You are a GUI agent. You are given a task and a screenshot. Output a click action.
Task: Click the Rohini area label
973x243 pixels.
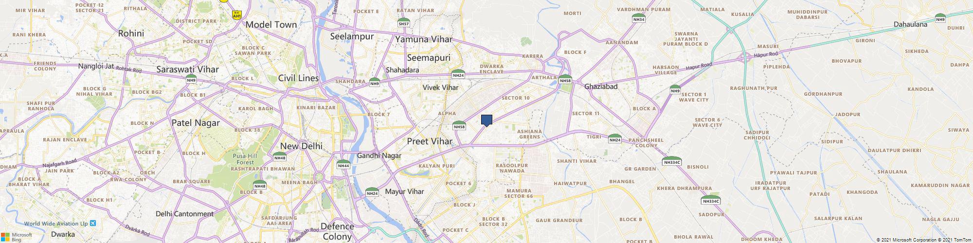(131, 34)
